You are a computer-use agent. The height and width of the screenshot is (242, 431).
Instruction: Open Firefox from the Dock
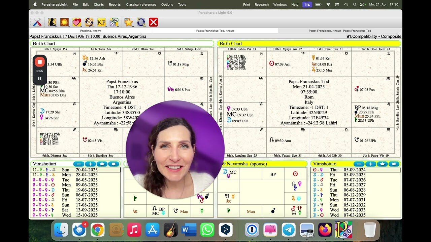point(325,230)
